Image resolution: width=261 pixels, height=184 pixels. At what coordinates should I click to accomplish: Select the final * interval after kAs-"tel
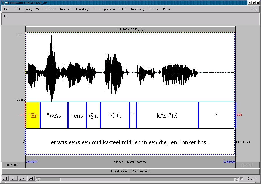[217, 115]
